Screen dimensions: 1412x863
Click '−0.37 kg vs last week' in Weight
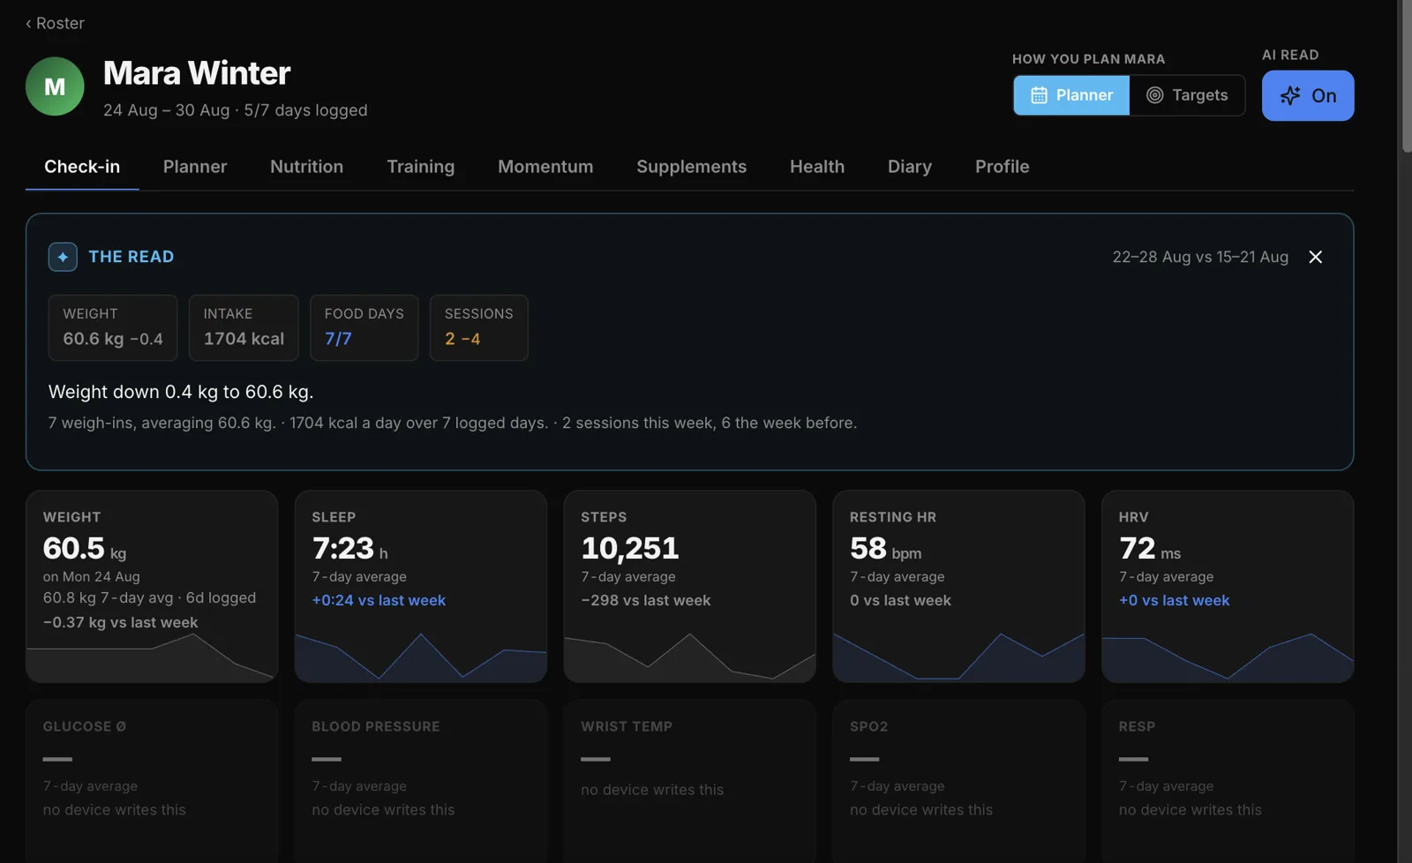(x=121, y=622)
